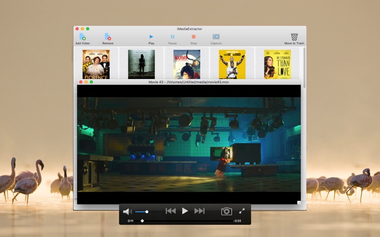The height and width of the screenshot is (237, 380).
Task: Select the No Stranger Than Love thumbnail
Action: pyautogui.click(x=277, y=64)
